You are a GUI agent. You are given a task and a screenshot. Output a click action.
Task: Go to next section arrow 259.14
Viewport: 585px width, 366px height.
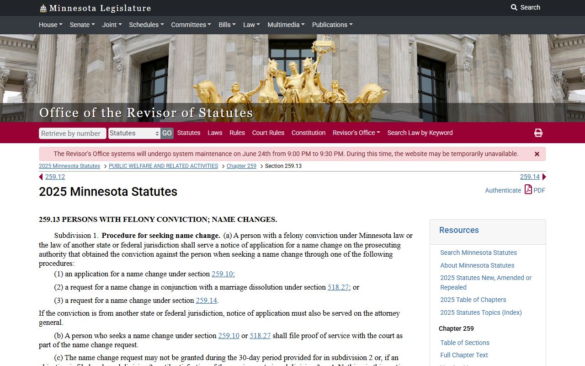tap(544, 177)
